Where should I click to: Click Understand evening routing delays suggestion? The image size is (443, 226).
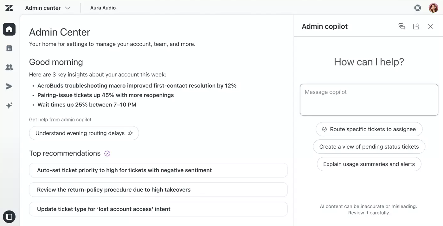[84, 133]
